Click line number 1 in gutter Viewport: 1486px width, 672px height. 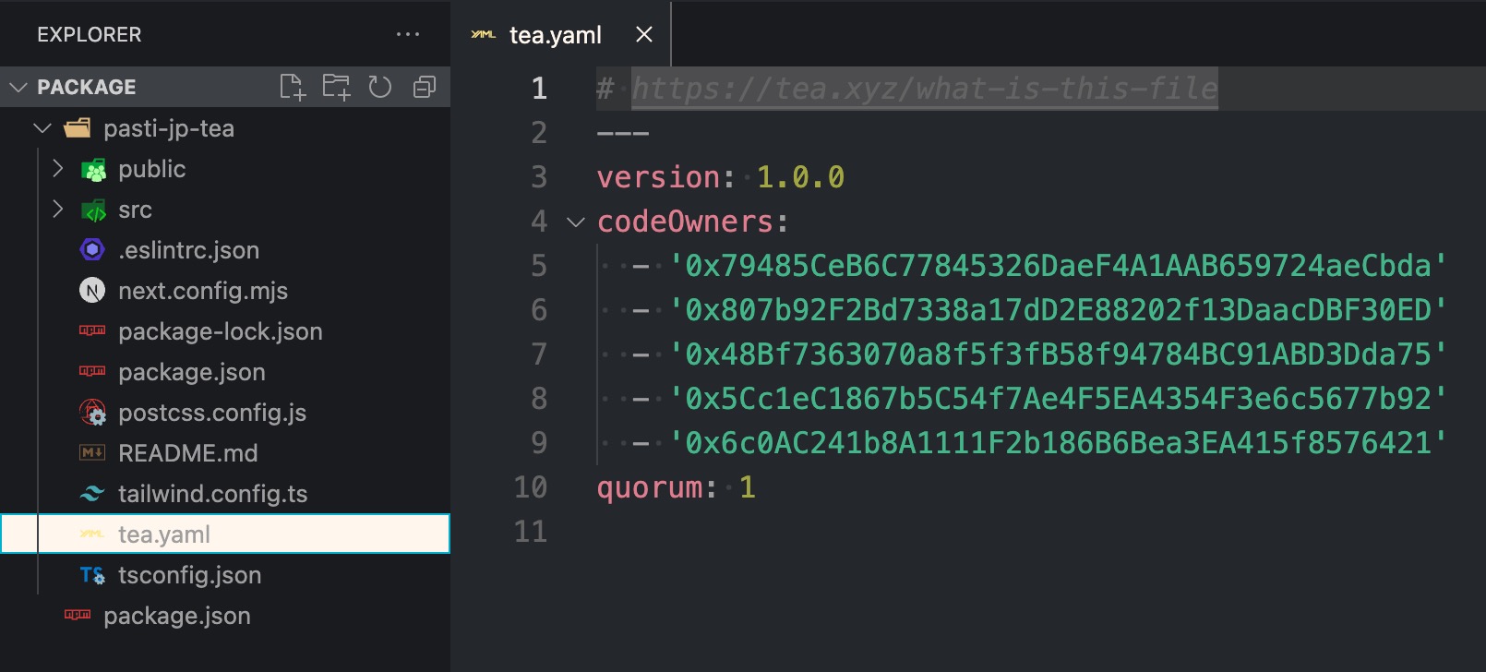(539, 89)
